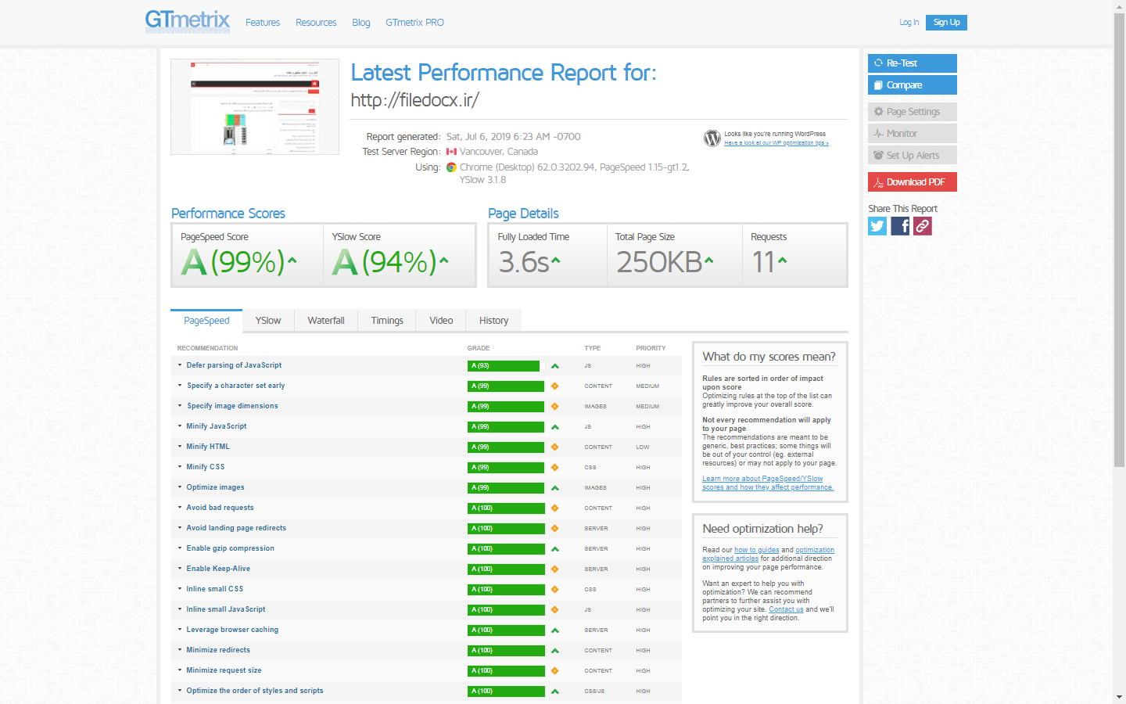This screenshot has width=1126, height=704.
Task: Download the report as PDF
Action: click(913, 182)
